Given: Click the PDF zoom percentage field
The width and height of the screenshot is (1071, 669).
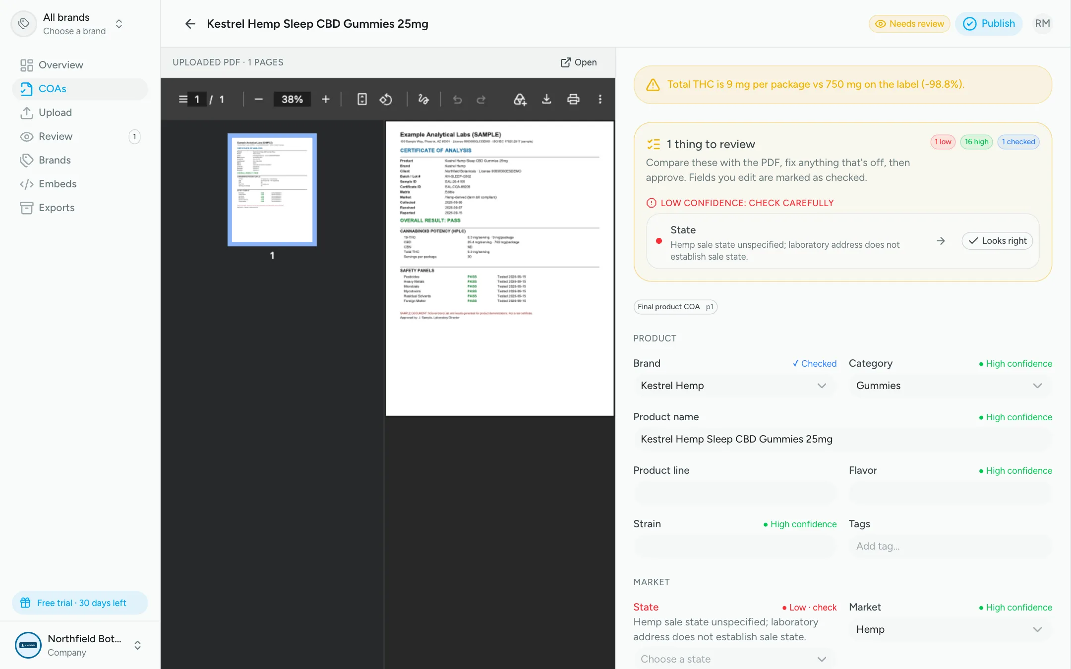Looking at the screenshot, I should [292, 99].
